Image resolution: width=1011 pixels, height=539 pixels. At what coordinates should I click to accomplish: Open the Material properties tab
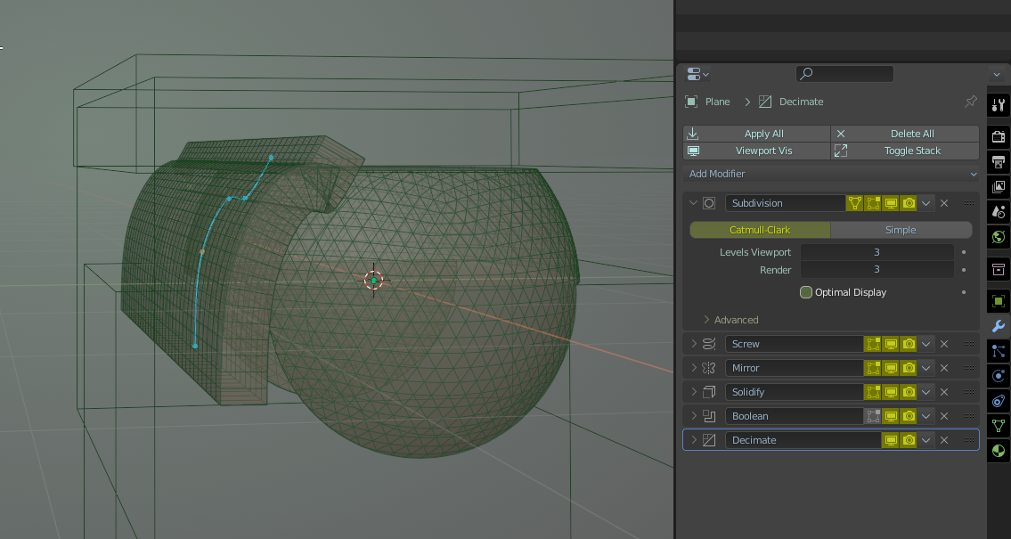999,451
